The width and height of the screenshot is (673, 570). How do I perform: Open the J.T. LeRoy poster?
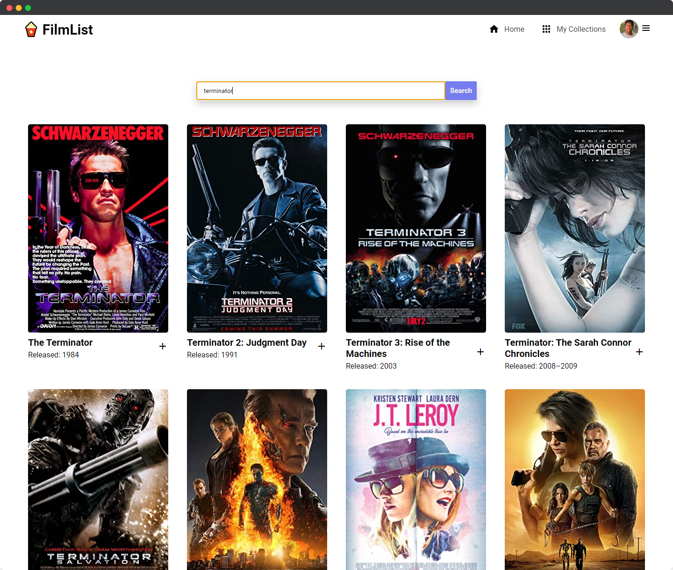(416, 479)
